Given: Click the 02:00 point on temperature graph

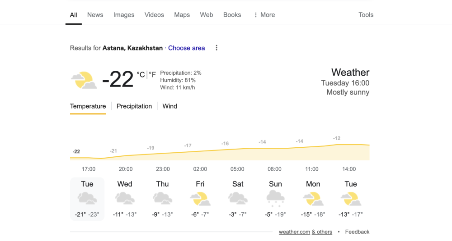Looking at the screenshot, I should click(x=200, y=151).
